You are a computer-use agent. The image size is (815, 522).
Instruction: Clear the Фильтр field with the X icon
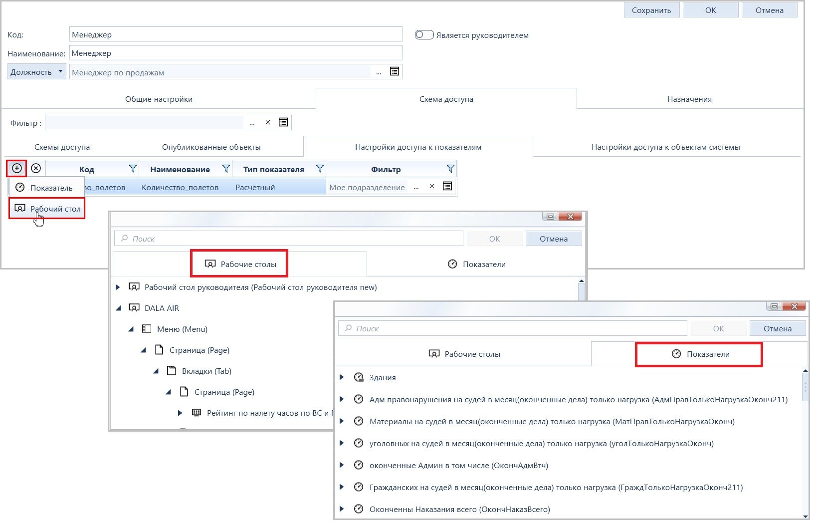pos(268,122)
